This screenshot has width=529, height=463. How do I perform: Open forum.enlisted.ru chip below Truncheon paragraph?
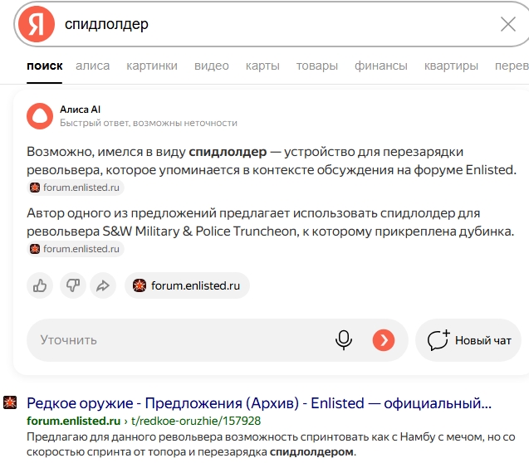coord(76,249)
